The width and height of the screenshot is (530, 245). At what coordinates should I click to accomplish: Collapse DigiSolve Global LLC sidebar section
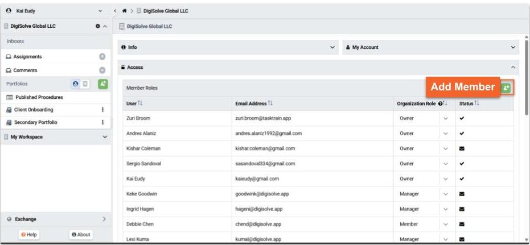105,26
